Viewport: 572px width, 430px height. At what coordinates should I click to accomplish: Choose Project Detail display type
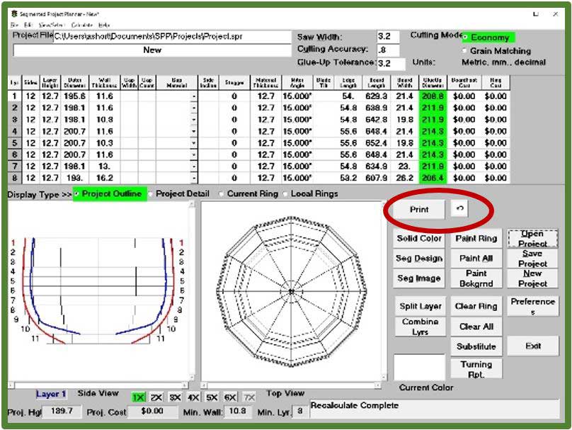coord(180,194)
